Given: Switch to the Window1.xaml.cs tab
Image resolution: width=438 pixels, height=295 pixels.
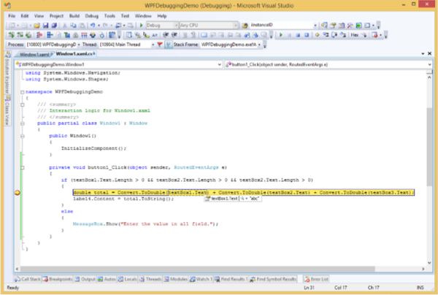Looking at the screenshot, I should 74,55.
